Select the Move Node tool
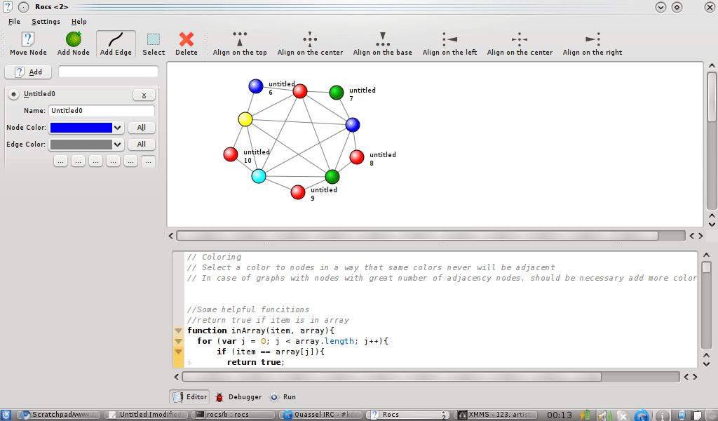This screenshot has height=421, width=718. (x=28, y=44)
